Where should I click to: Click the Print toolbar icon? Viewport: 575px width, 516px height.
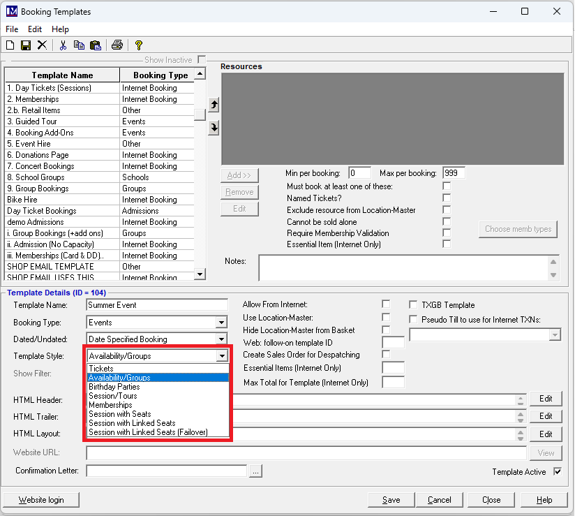117,45
